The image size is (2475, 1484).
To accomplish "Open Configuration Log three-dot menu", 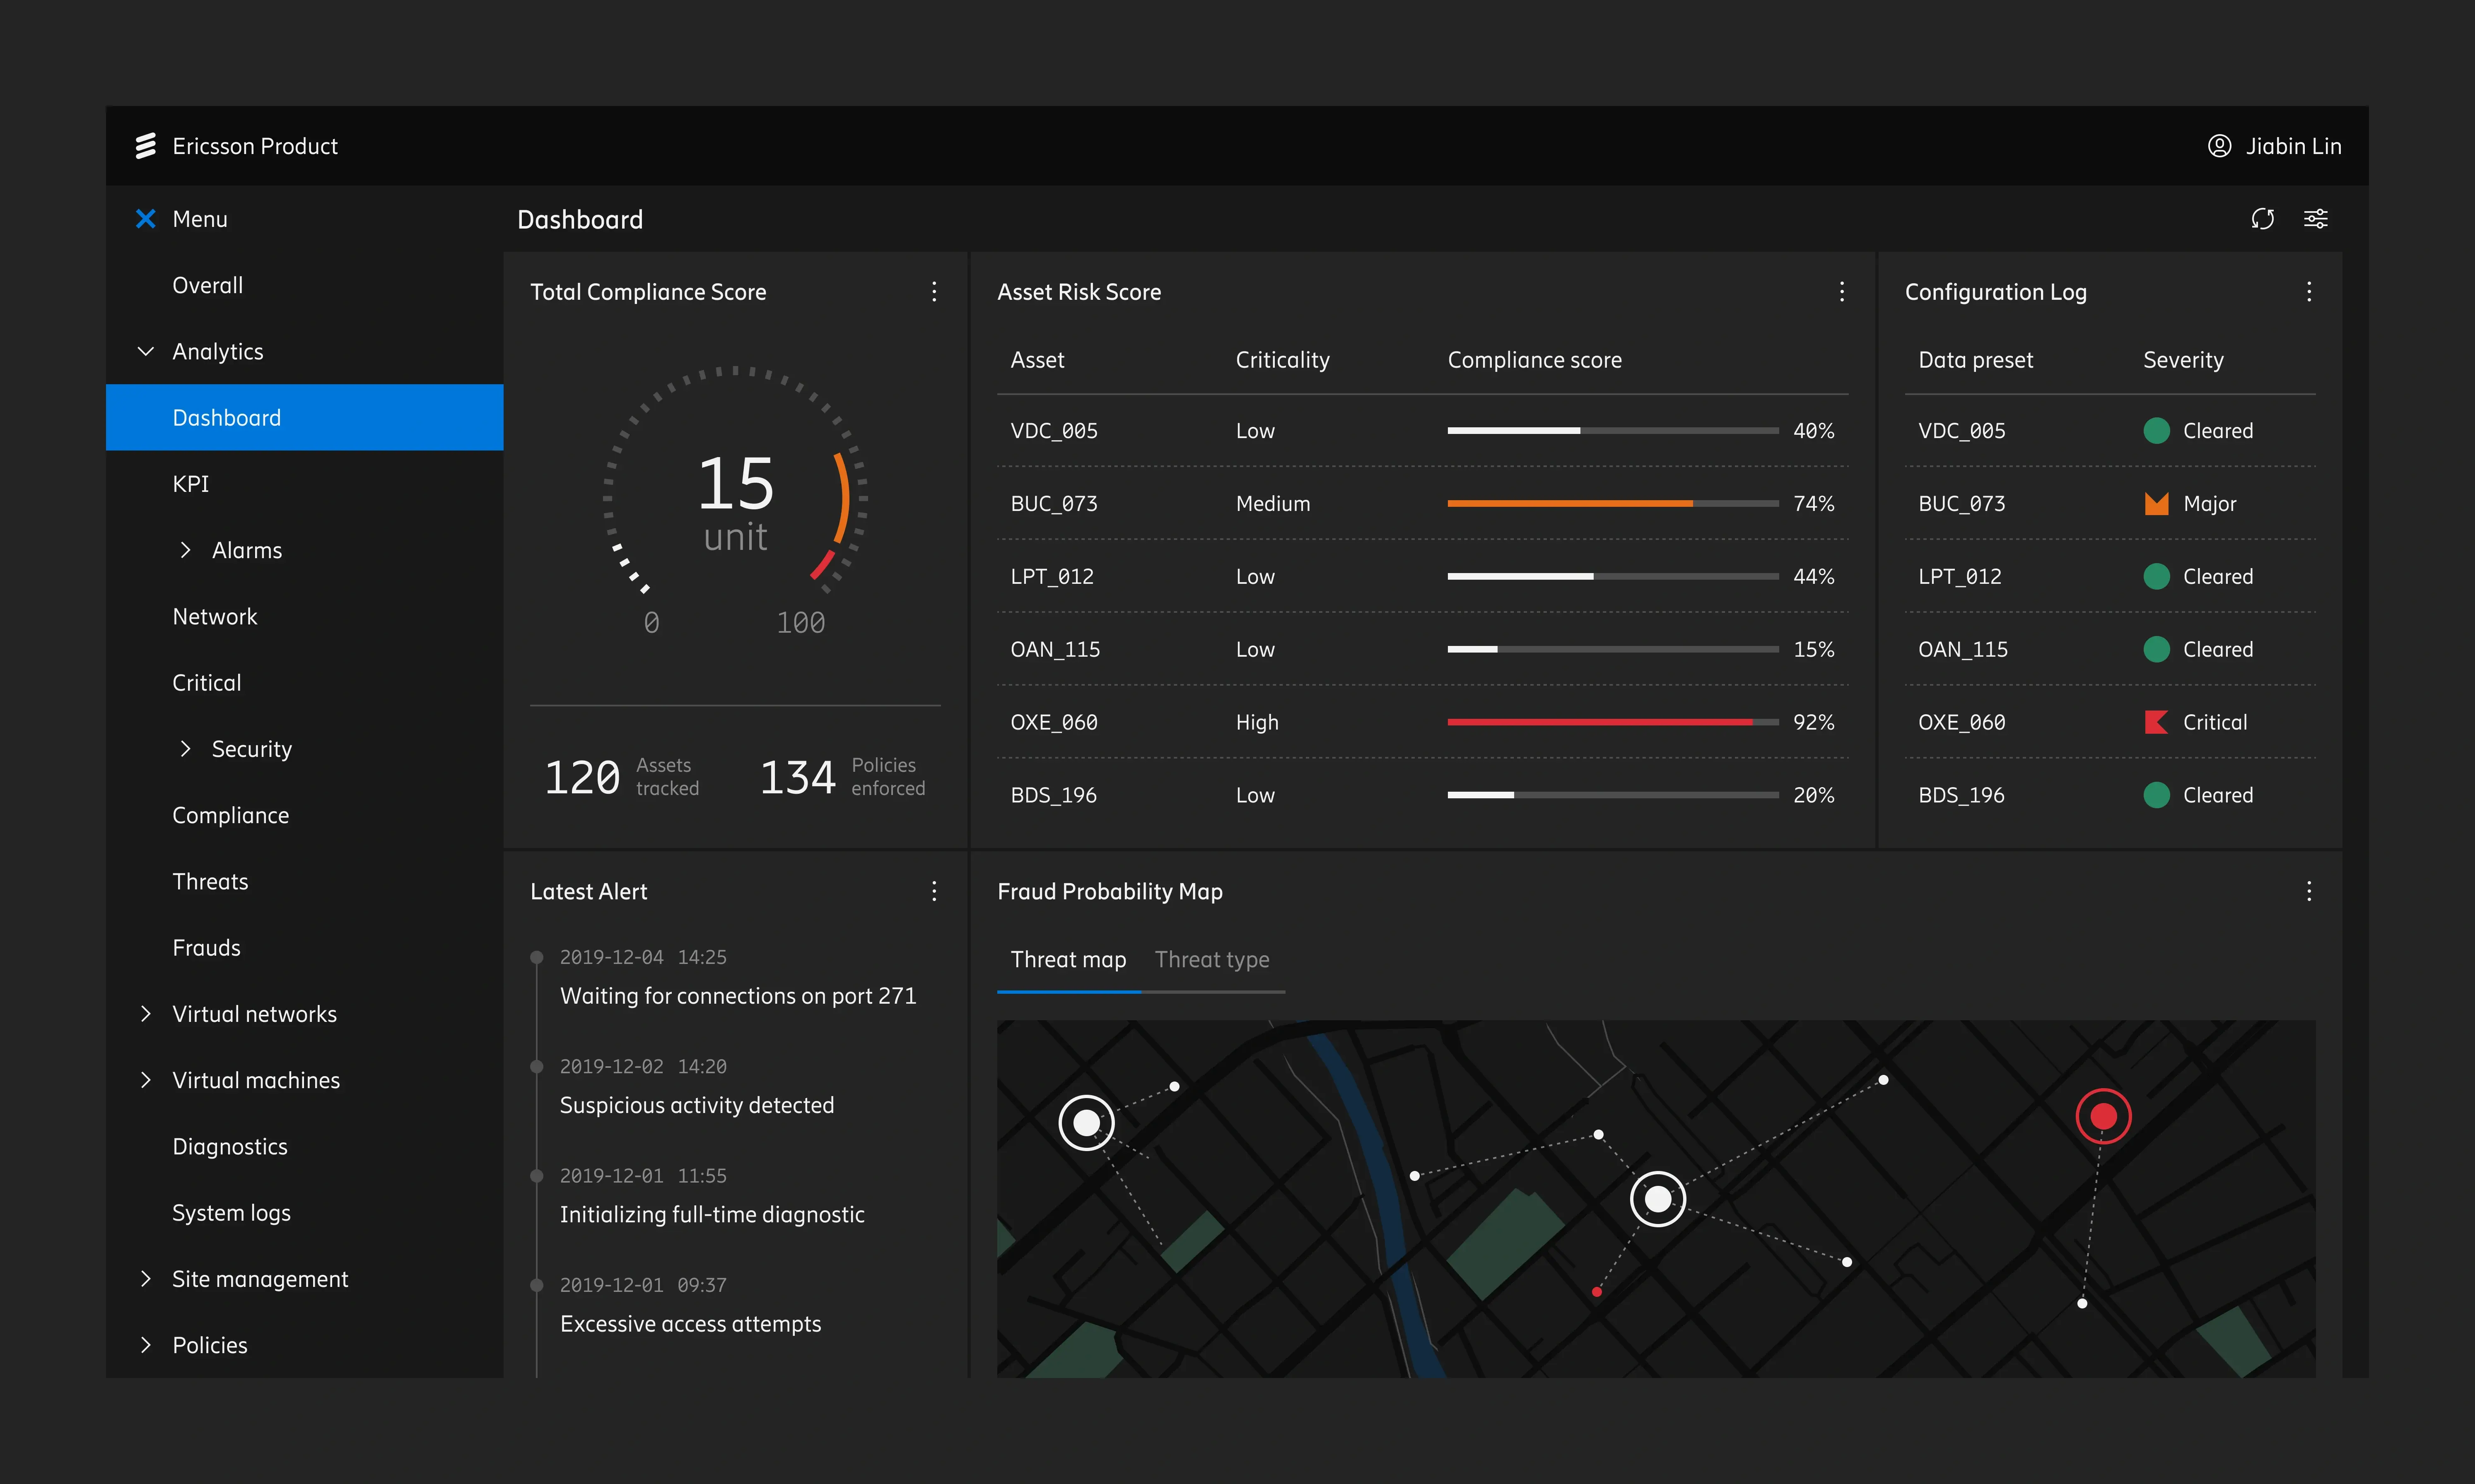I will [2308, 292].
